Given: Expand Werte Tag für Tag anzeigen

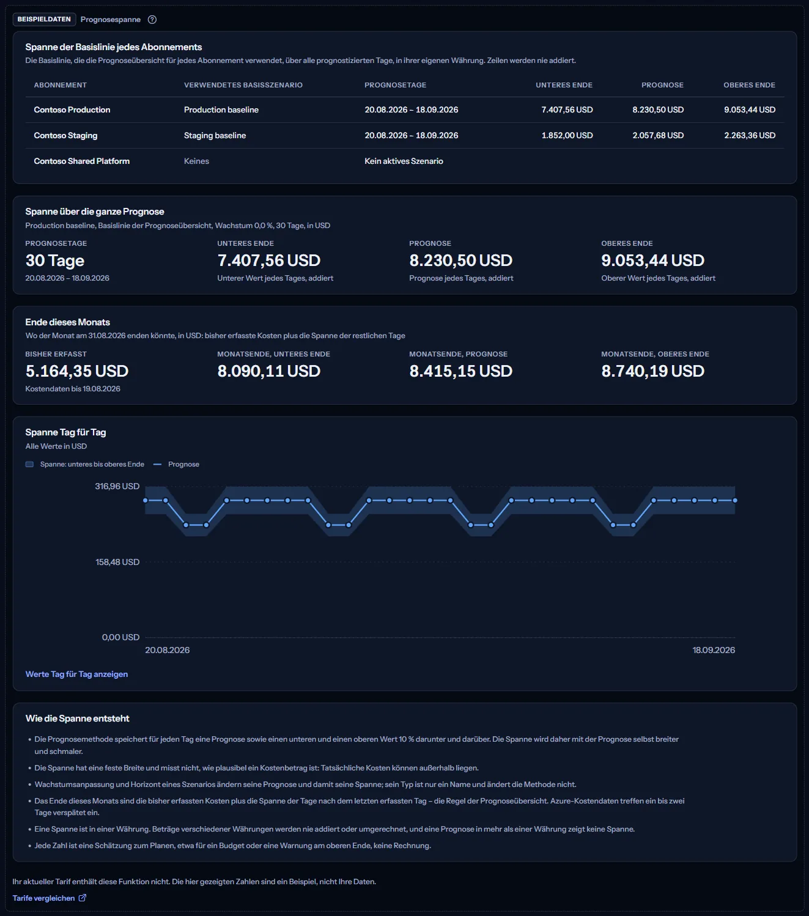Looking at the screenshot, I should point(76,674).
